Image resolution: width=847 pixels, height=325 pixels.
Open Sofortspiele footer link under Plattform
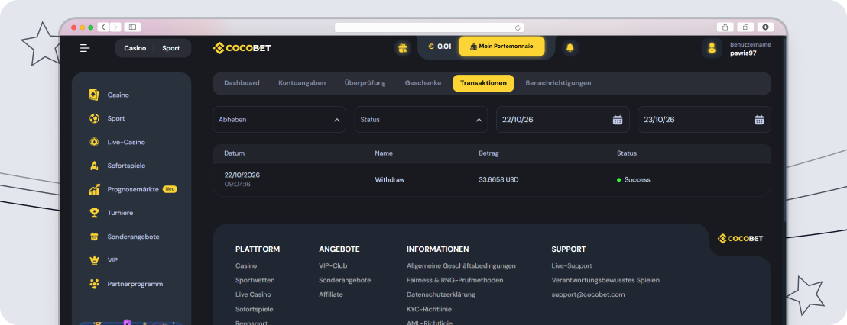pos(255,310)
